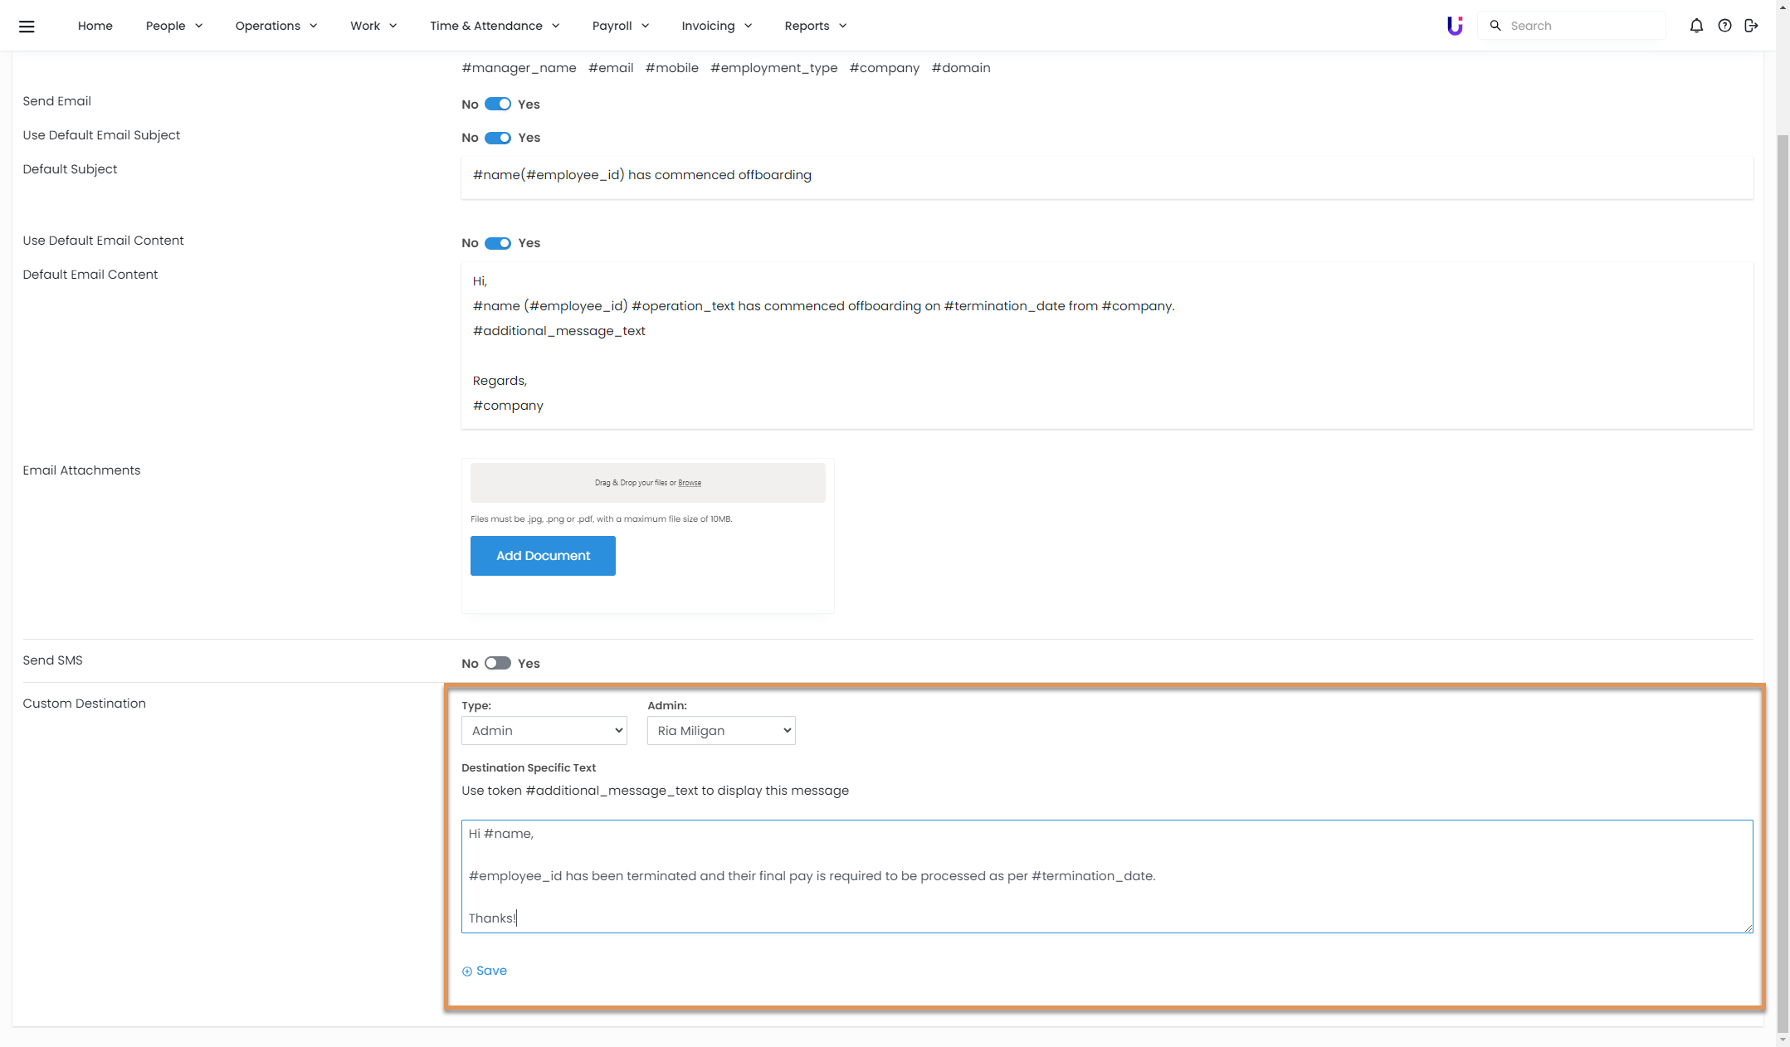Open the Time & Attendance menu
The height and width of the screenshot is (1047, 1790).
(x=494, y=26)
